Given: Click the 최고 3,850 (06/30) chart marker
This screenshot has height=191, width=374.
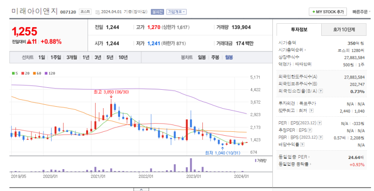Looking at the screenshot, I should 111,92.
